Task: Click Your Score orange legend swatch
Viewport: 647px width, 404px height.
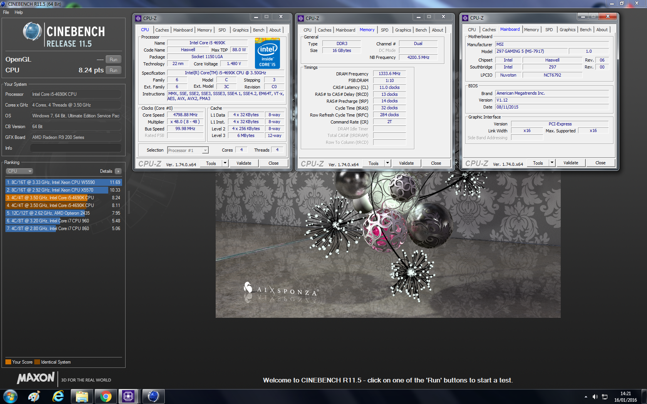Action: [x=8, y=362]
